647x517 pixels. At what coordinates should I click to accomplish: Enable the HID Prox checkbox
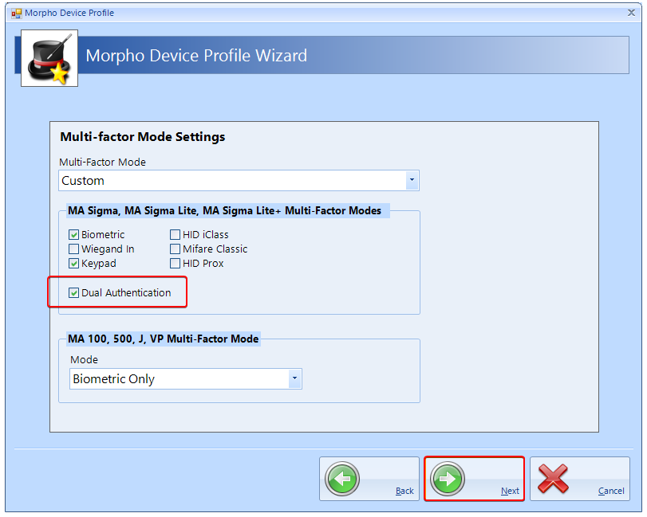(x=175, y=264)
